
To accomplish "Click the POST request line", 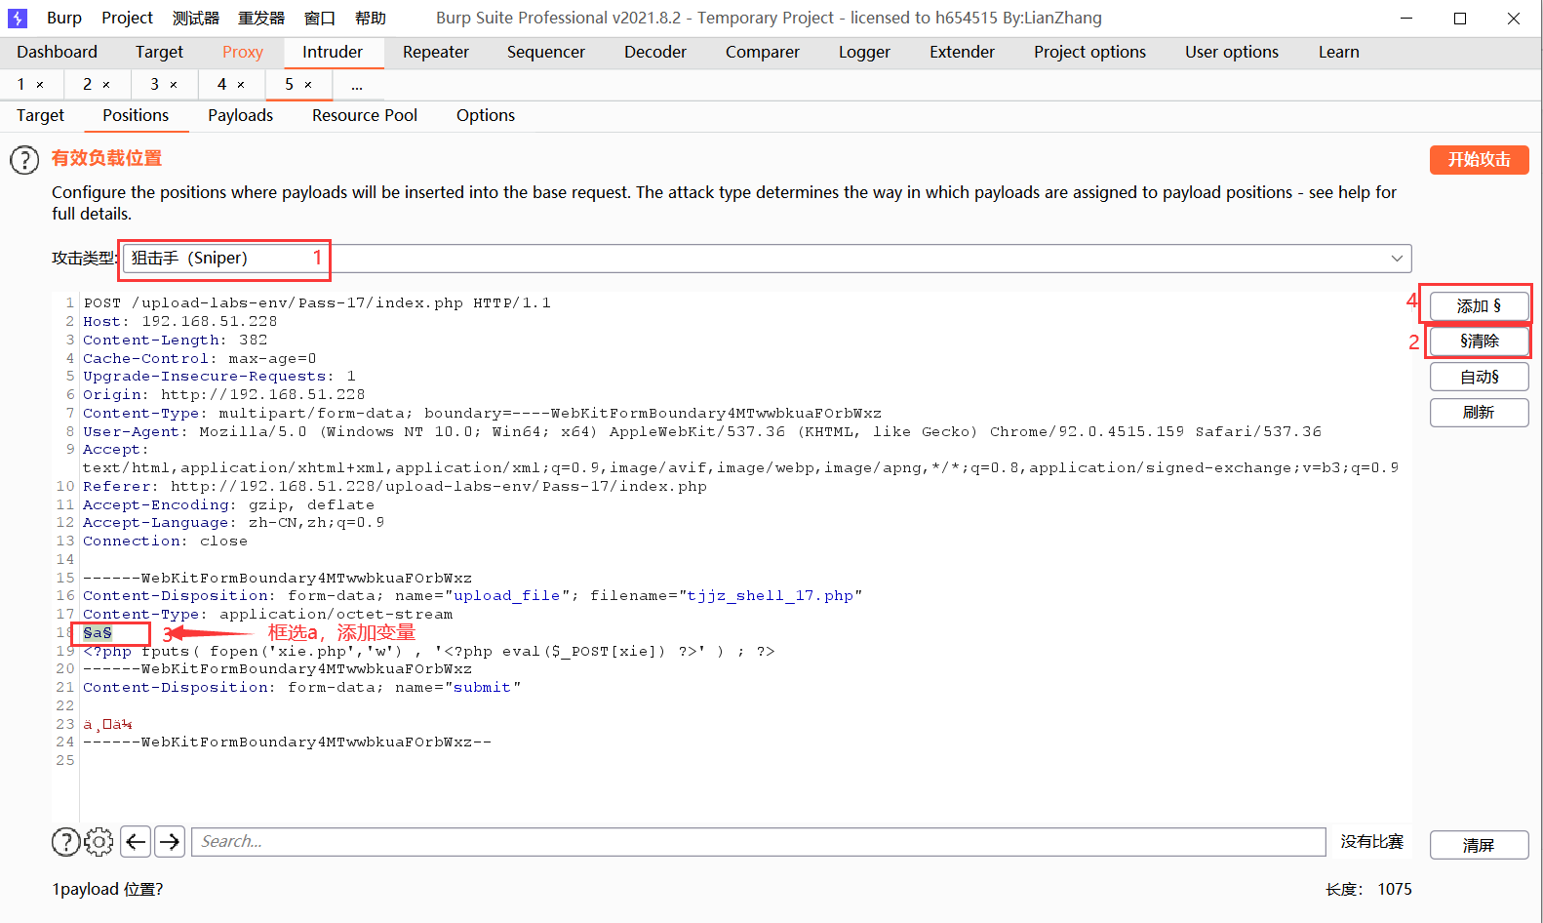I will (317, 302).
